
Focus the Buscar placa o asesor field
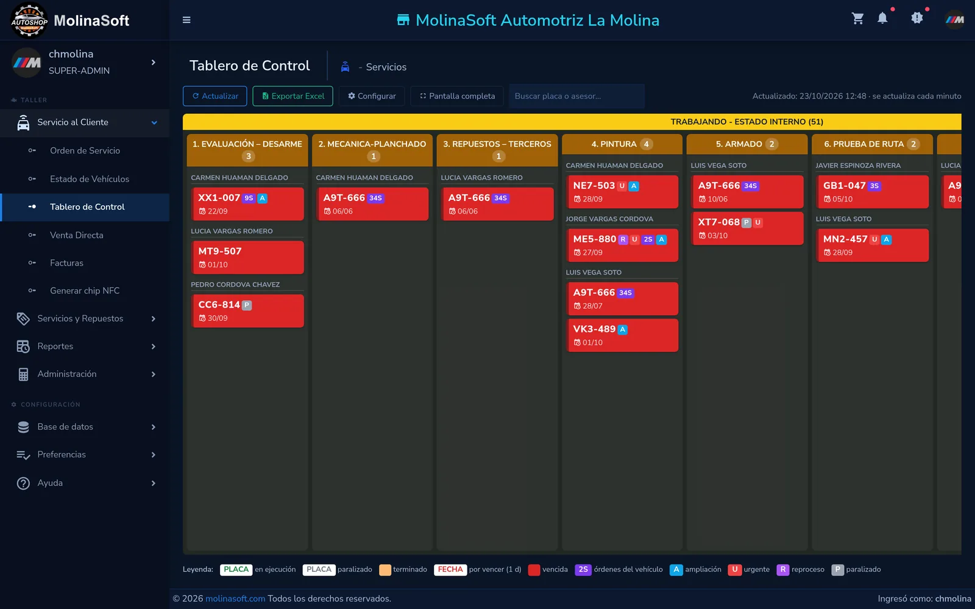(576, 96)
